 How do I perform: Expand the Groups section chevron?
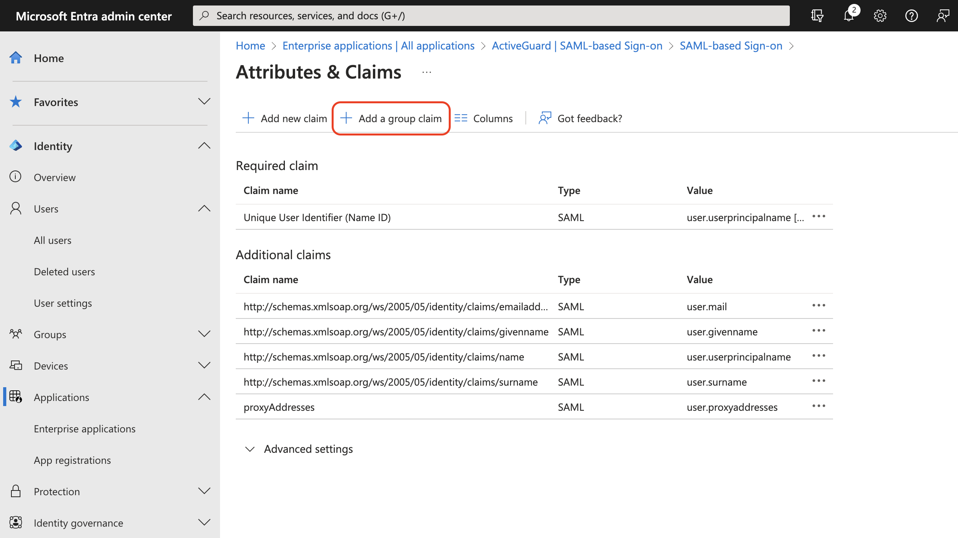coord(204,334)
